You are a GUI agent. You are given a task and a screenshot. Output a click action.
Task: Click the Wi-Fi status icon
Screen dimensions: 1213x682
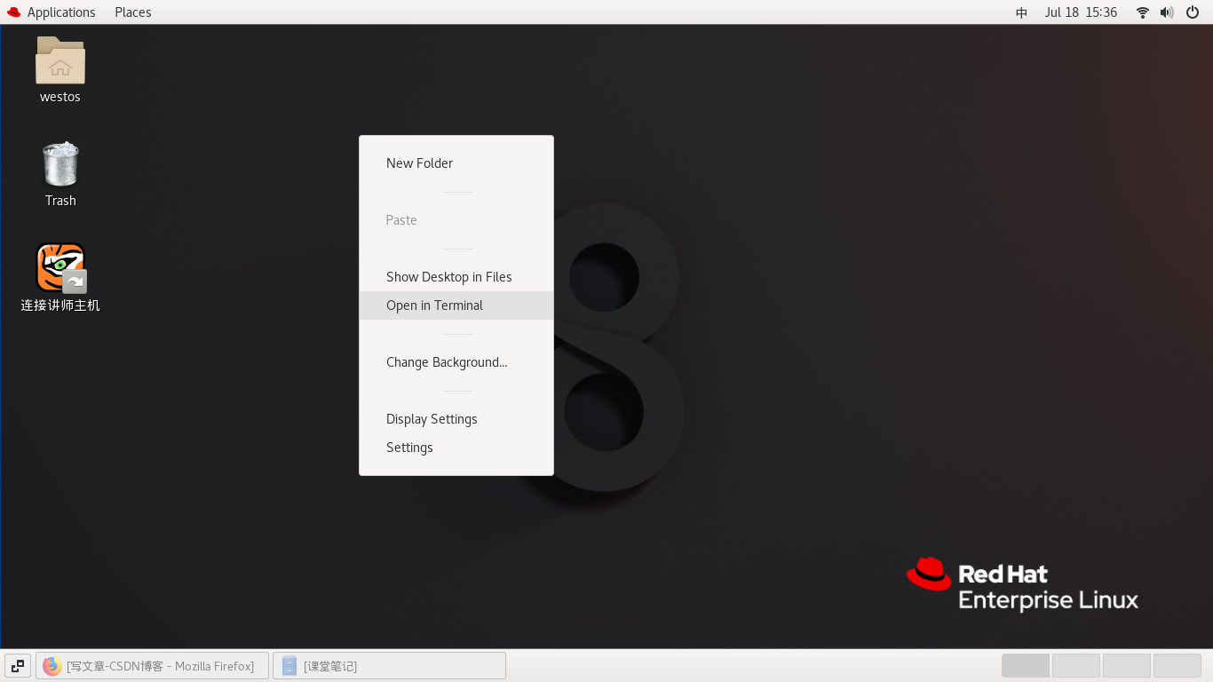click(x=1142, y=12)
